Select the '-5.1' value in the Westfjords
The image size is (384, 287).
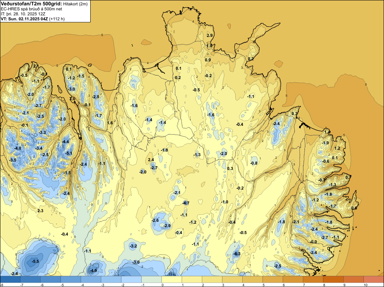pyautogui.click(x=69, y=153)
